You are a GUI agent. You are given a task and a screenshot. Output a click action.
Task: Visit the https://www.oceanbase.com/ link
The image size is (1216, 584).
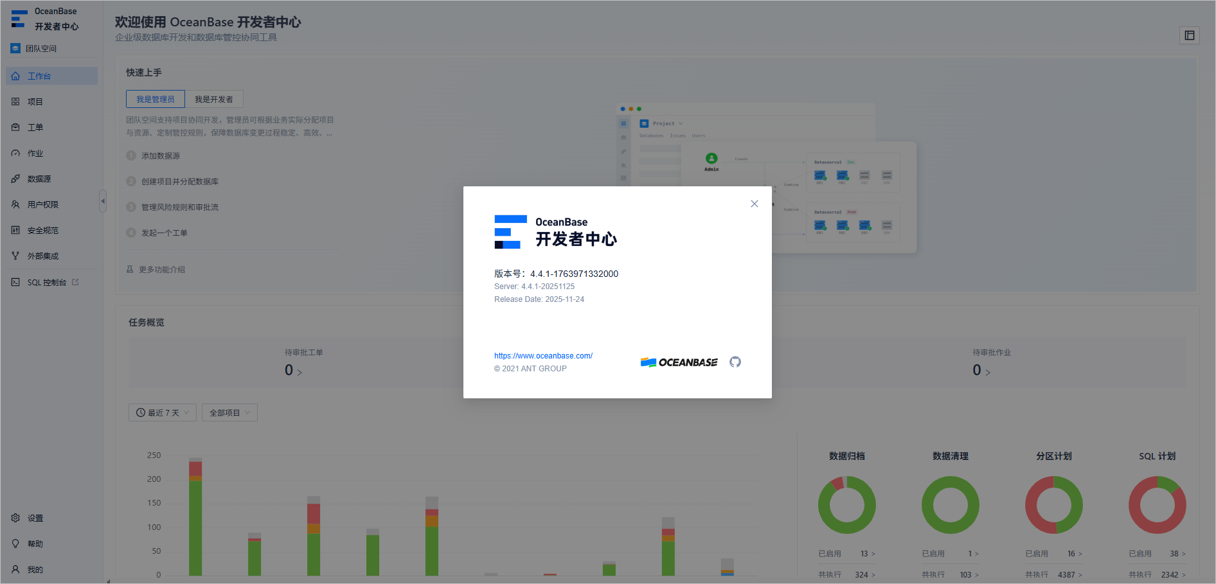click(x=543, y=356)
